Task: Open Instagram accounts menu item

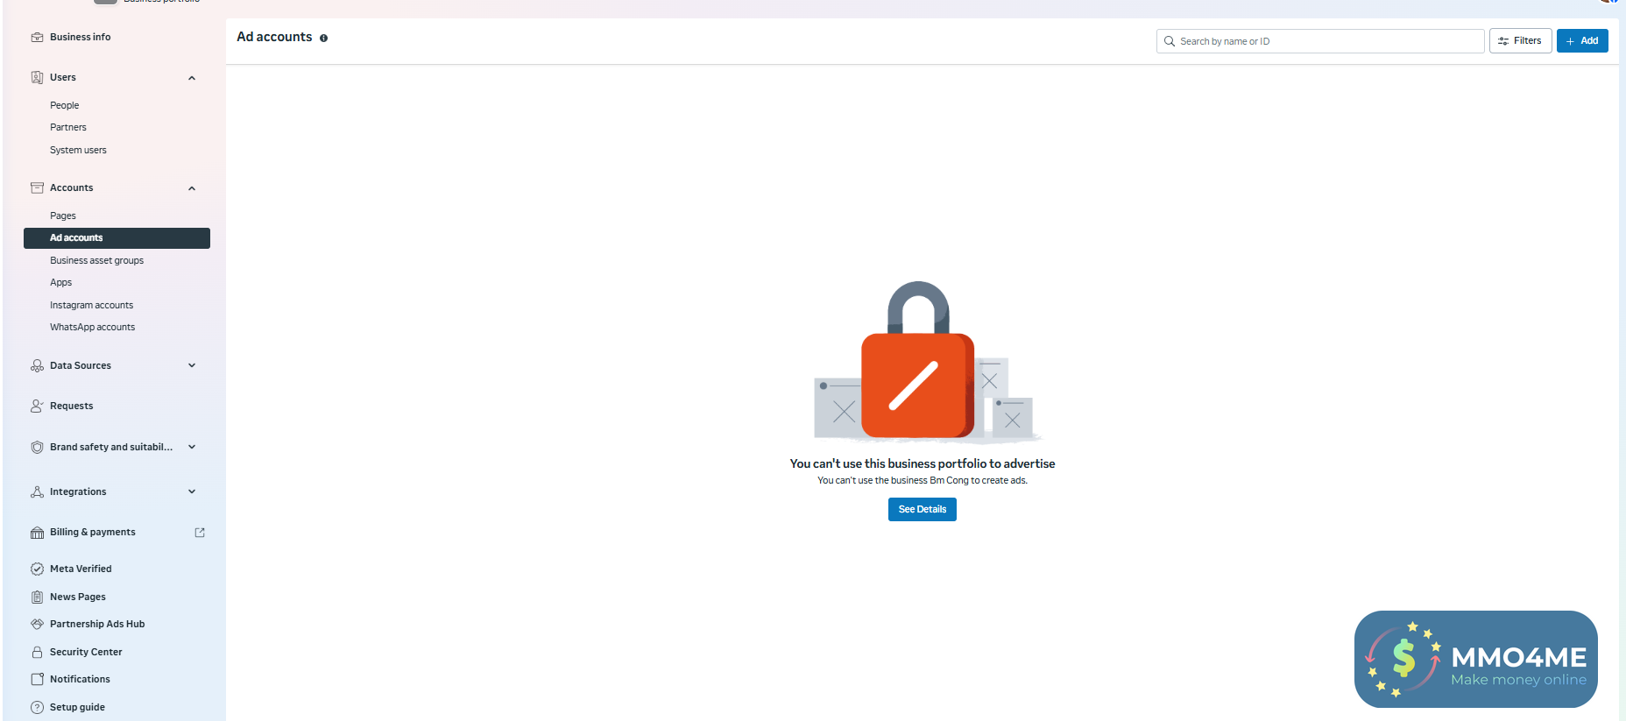Action: coord(91,305)
